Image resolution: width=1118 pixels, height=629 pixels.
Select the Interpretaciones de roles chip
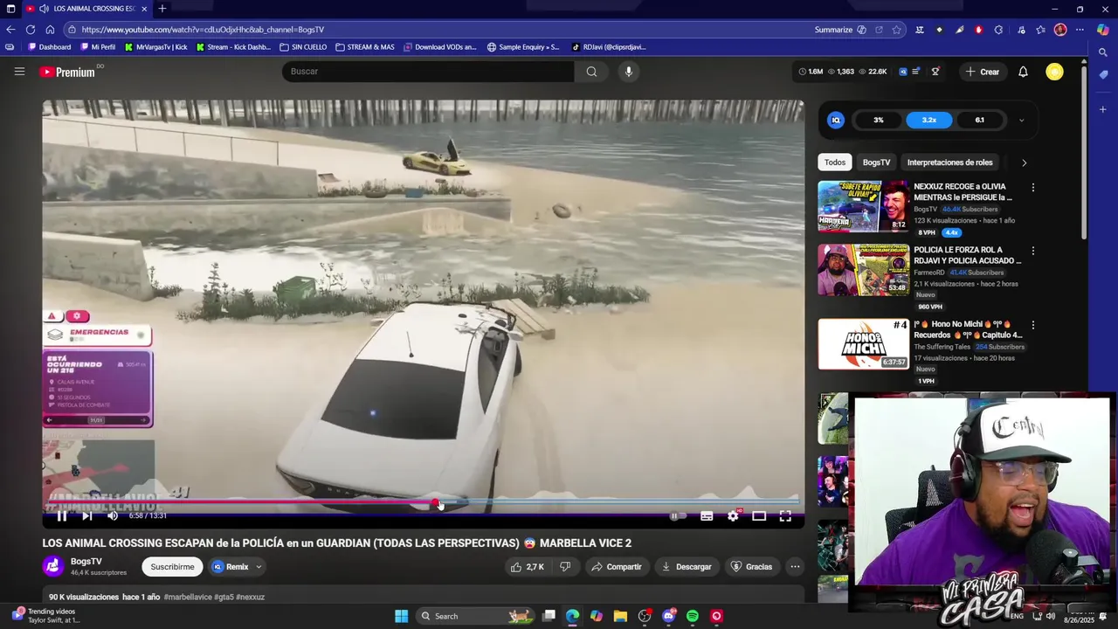tap(949, 162)
